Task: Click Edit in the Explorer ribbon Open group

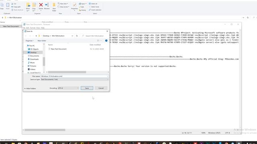Action: (x=82, y=7)
